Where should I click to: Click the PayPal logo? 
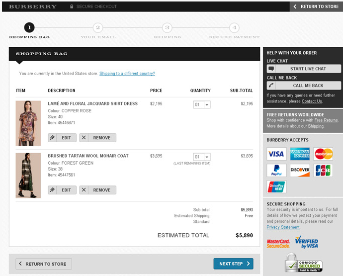point(276,170)
